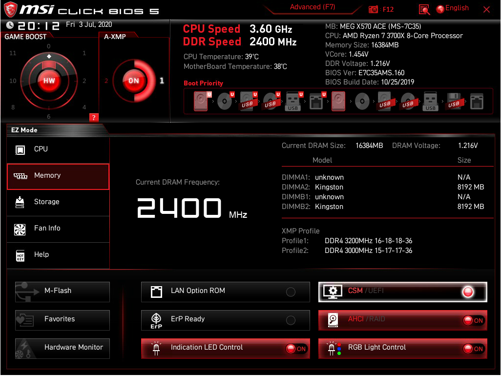The image size is (501, 376).
Task: Click the DIMMB2 Kingston memory row
Action: pos(383,207)
